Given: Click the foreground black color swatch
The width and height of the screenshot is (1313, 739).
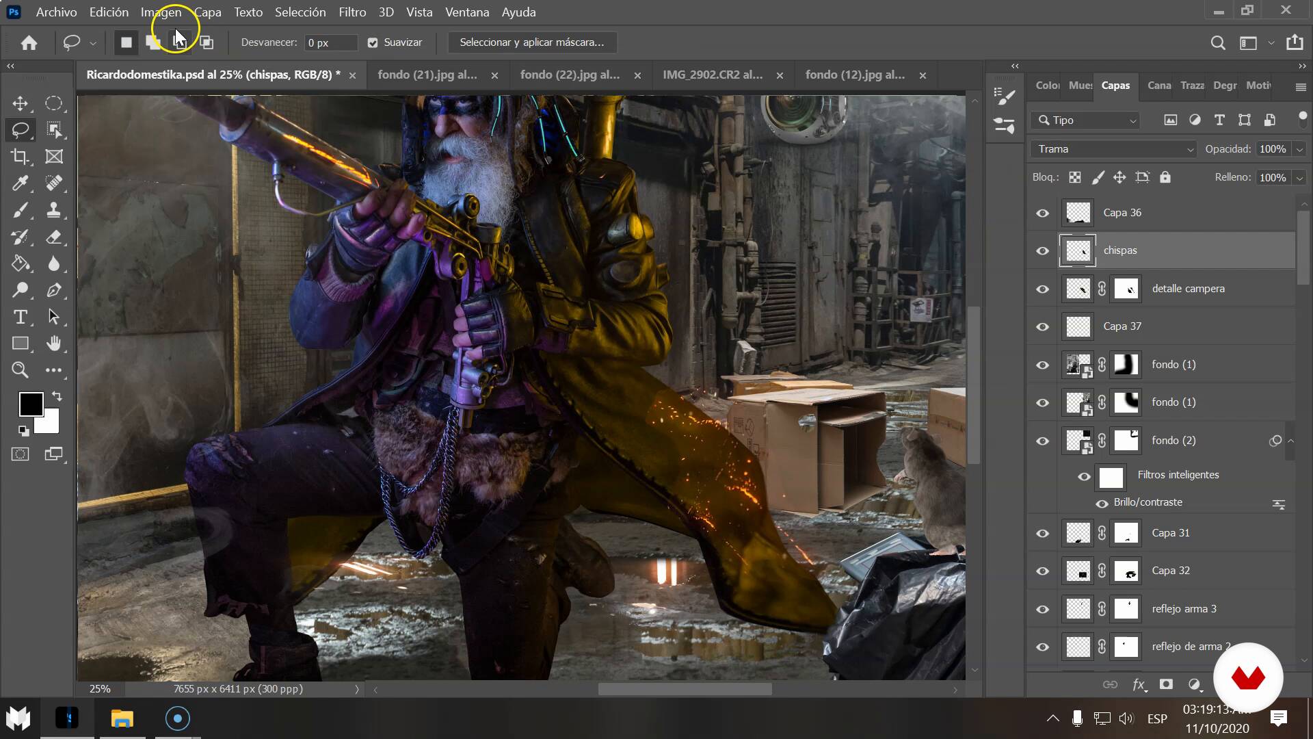Looking at the screenshot, I should tap(30, 404).
